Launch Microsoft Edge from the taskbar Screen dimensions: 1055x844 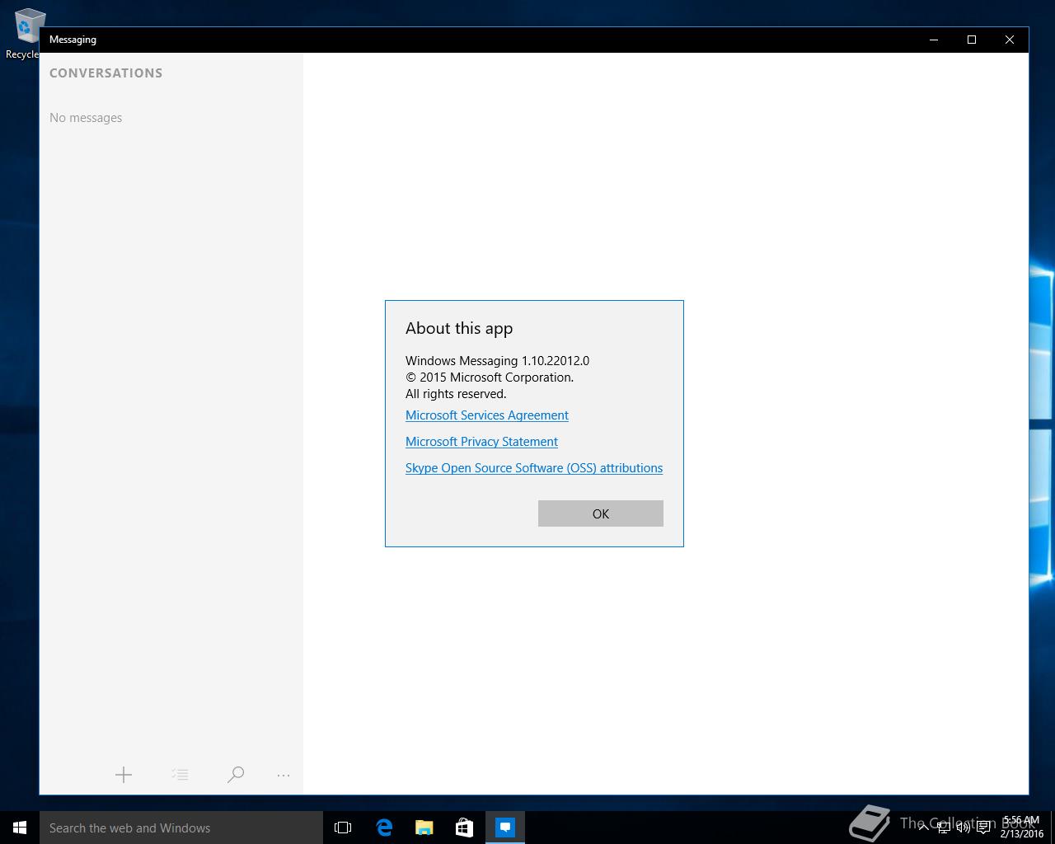[383, 828]
